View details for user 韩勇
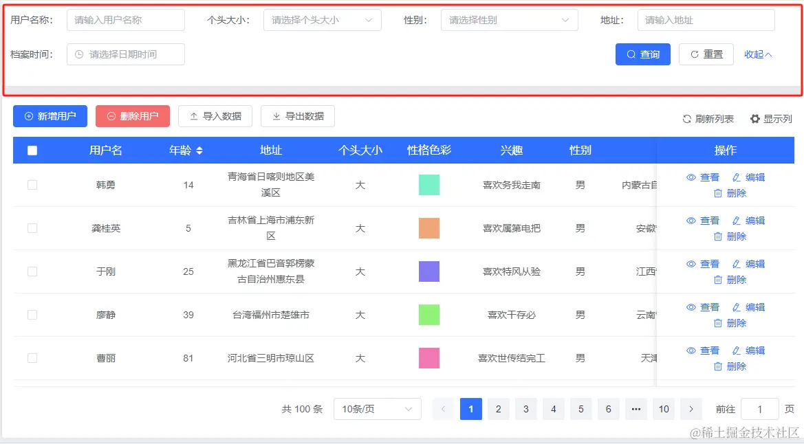 coord(702,177)
